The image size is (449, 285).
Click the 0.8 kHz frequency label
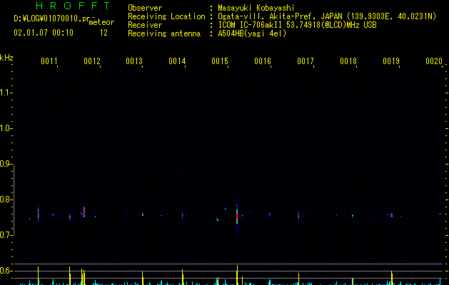point(6,199)
